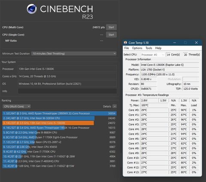
Task: Click the Model field in Core Temp
Action: pyautogui.click(x=170, y=65)
